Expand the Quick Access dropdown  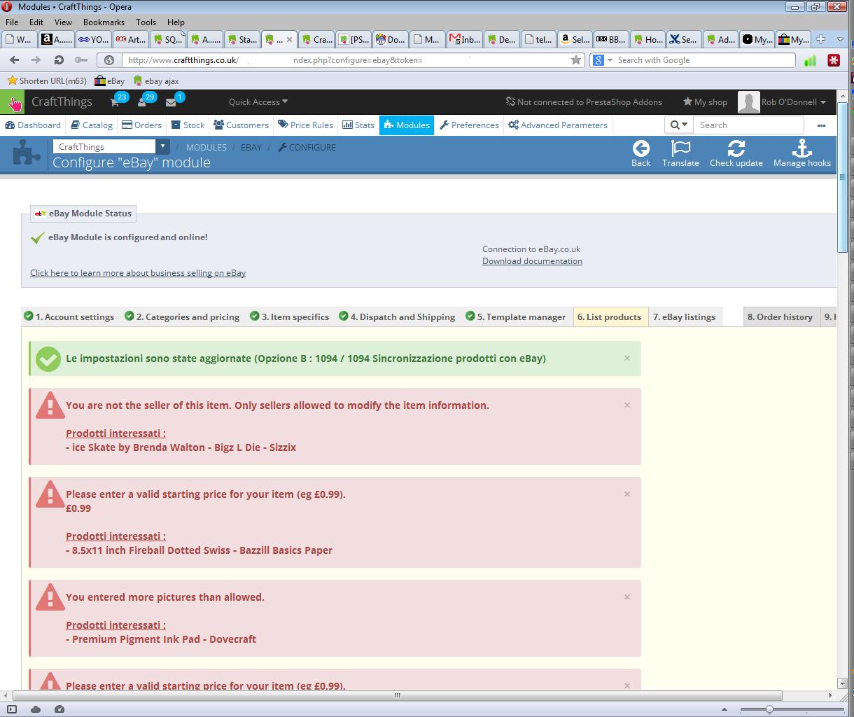click(258, 102)
